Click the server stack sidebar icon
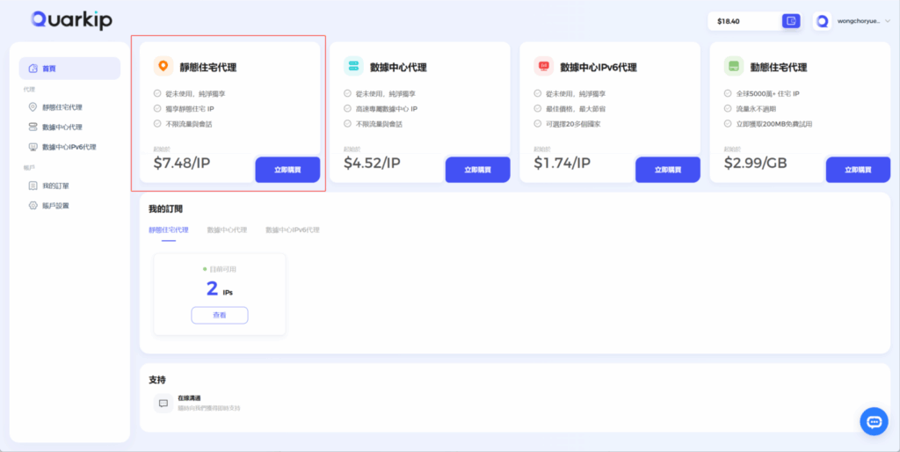Viewport: 900px width, 452px height. click(33, 127)
